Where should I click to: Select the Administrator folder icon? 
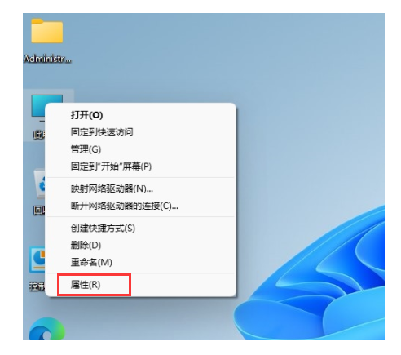[x=47, y=31]
